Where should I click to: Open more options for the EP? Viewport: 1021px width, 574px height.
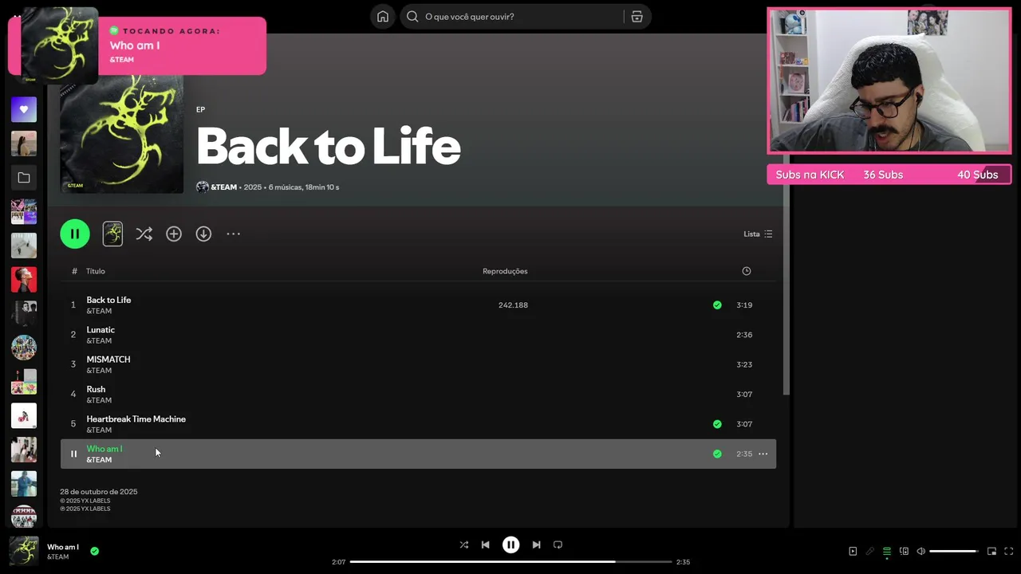point(233,234)
